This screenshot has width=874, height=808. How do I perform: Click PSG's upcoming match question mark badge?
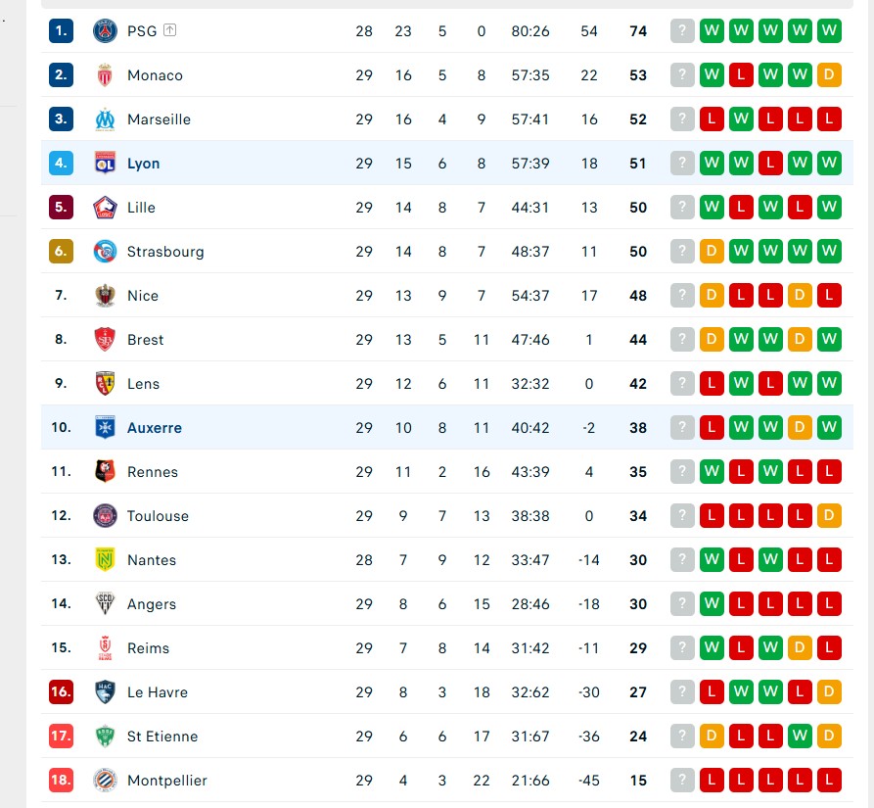tap(682, 31)
